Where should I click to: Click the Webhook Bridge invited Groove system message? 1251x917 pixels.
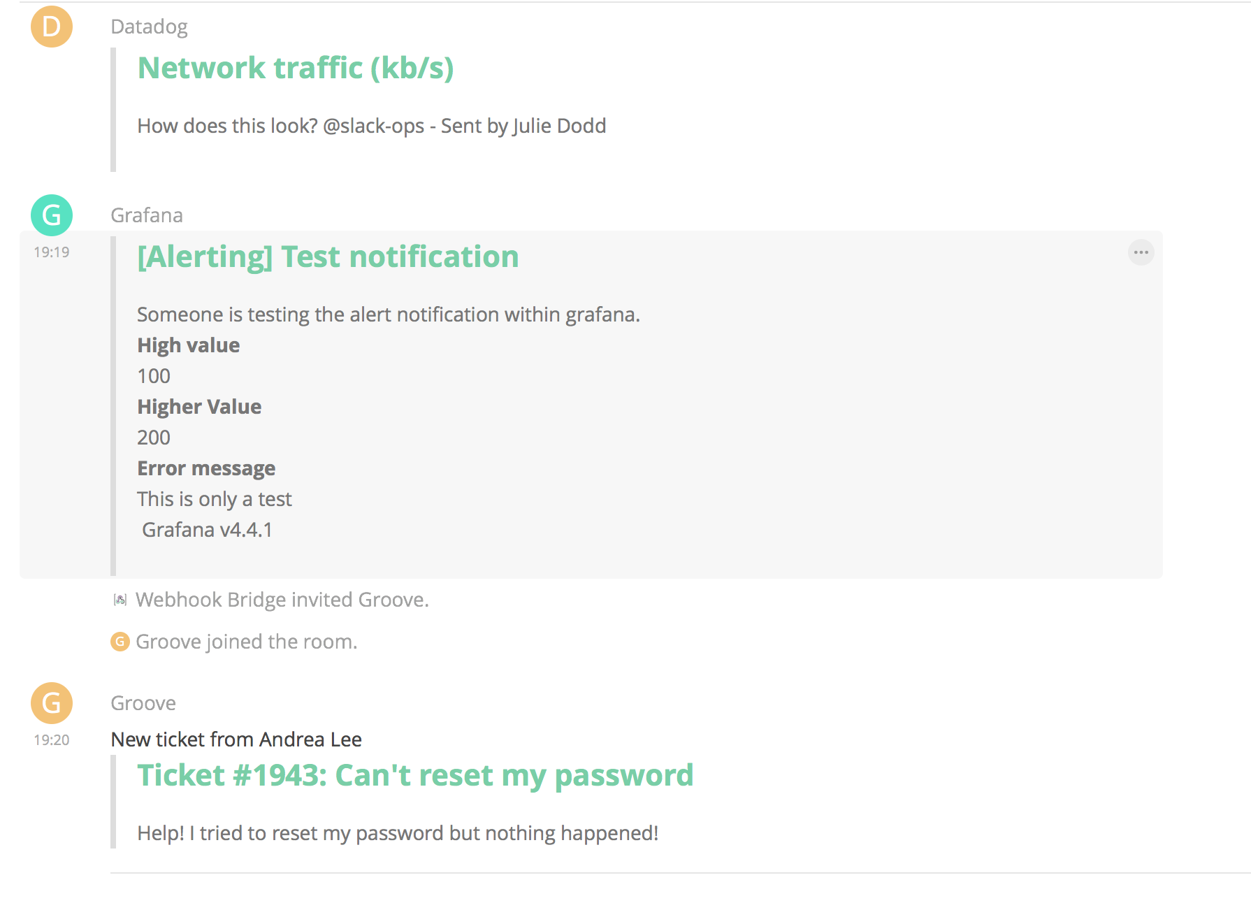282,599
